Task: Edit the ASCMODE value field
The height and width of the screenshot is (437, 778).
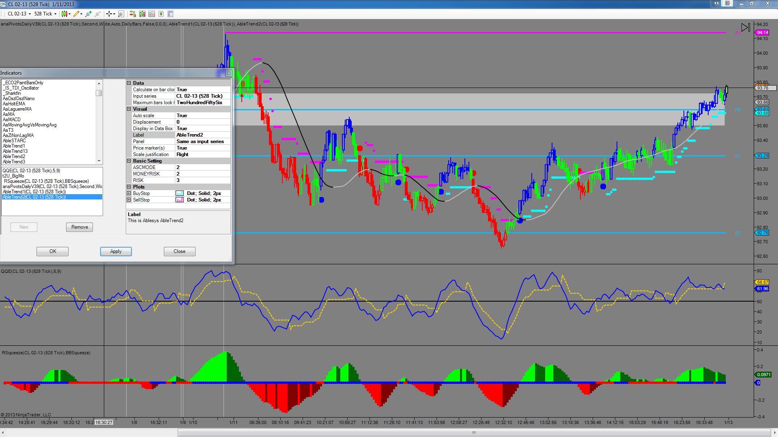Action: point(203,167)
